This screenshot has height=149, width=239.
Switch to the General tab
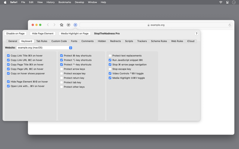point(13,41)
